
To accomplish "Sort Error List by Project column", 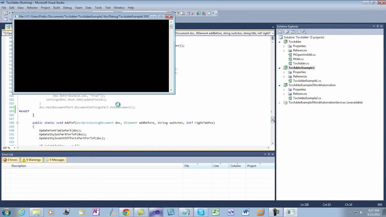I will click(x=260, y=166).
